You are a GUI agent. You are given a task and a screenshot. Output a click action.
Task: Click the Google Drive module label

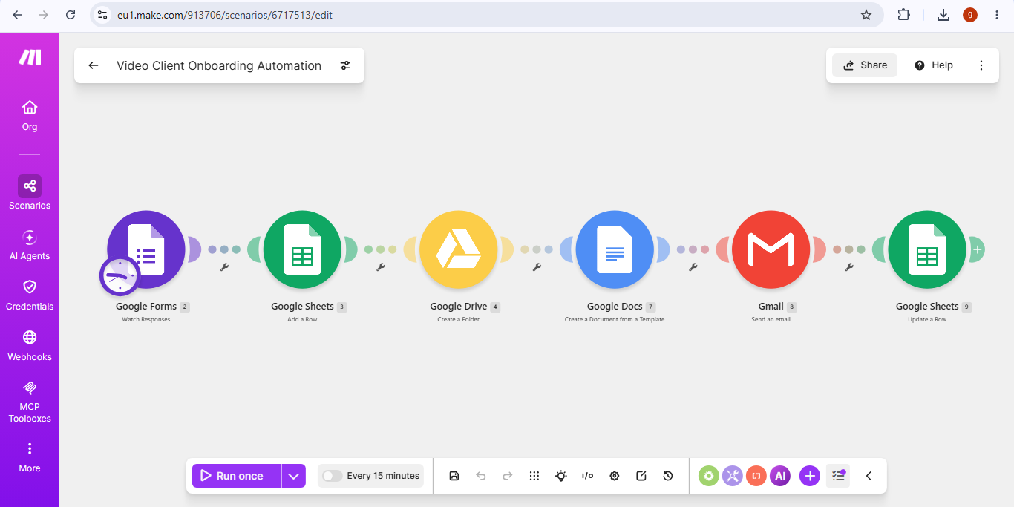tap(459, 307)
